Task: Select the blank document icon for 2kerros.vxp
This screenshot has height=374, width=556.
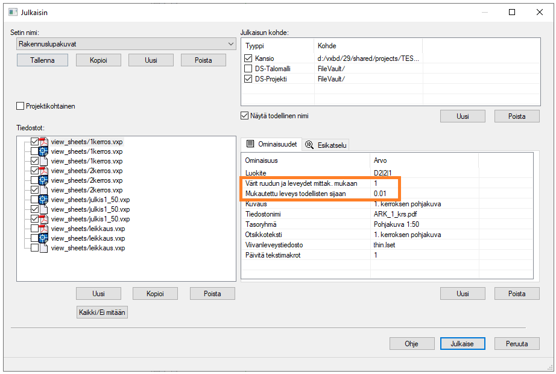Action: pyautogui.click(x=44, y=190)
